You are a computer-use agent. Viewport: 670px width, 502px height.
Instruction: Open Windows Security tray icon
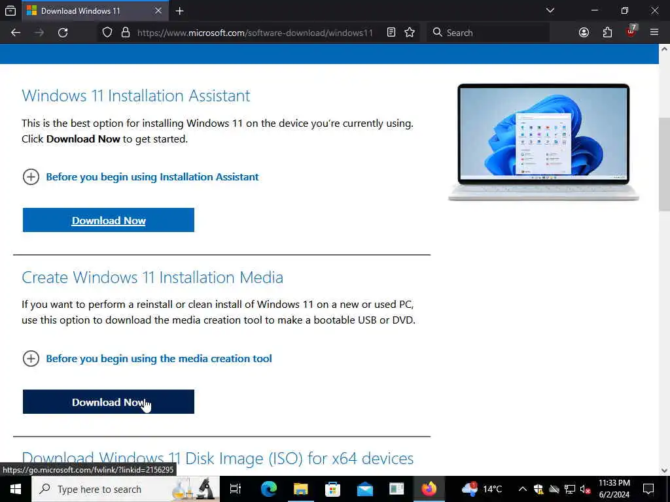[x=538, y=489]
